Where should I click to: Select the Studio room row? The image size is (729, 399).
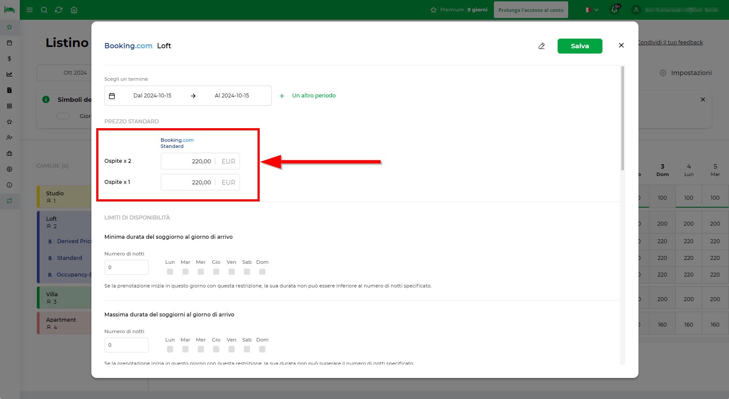64,197
